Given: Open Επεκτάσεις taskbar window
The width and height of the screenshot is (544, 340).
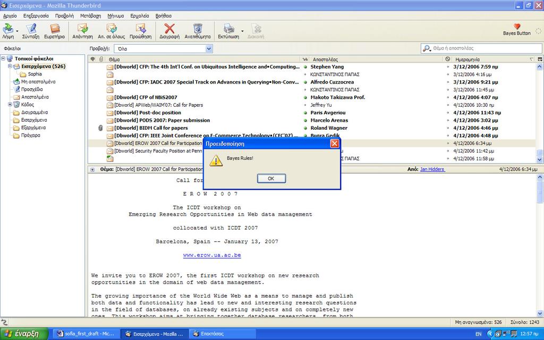Looking at the screenshot, I should click(x=223, y=334).
